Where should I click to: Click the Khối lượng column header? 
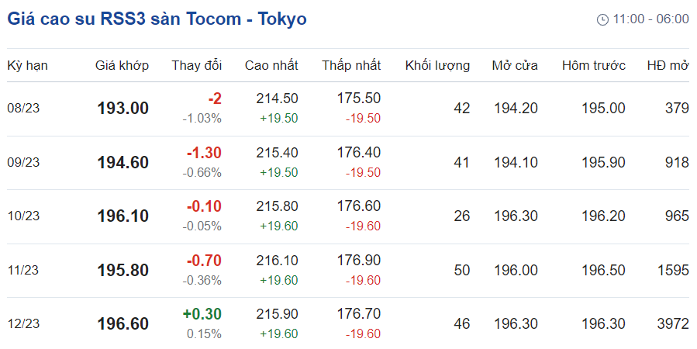coord(437,65)
